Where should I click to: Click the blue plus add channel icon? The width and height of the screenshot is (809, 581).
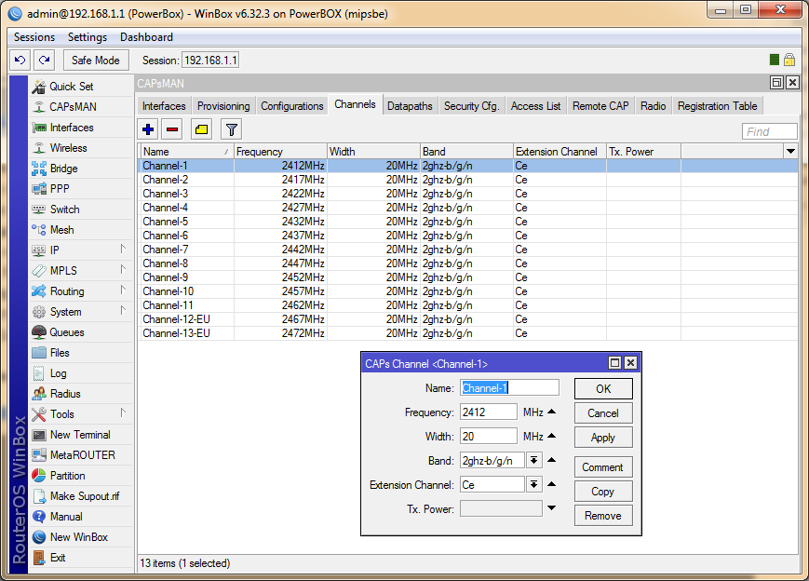point(148,129)
